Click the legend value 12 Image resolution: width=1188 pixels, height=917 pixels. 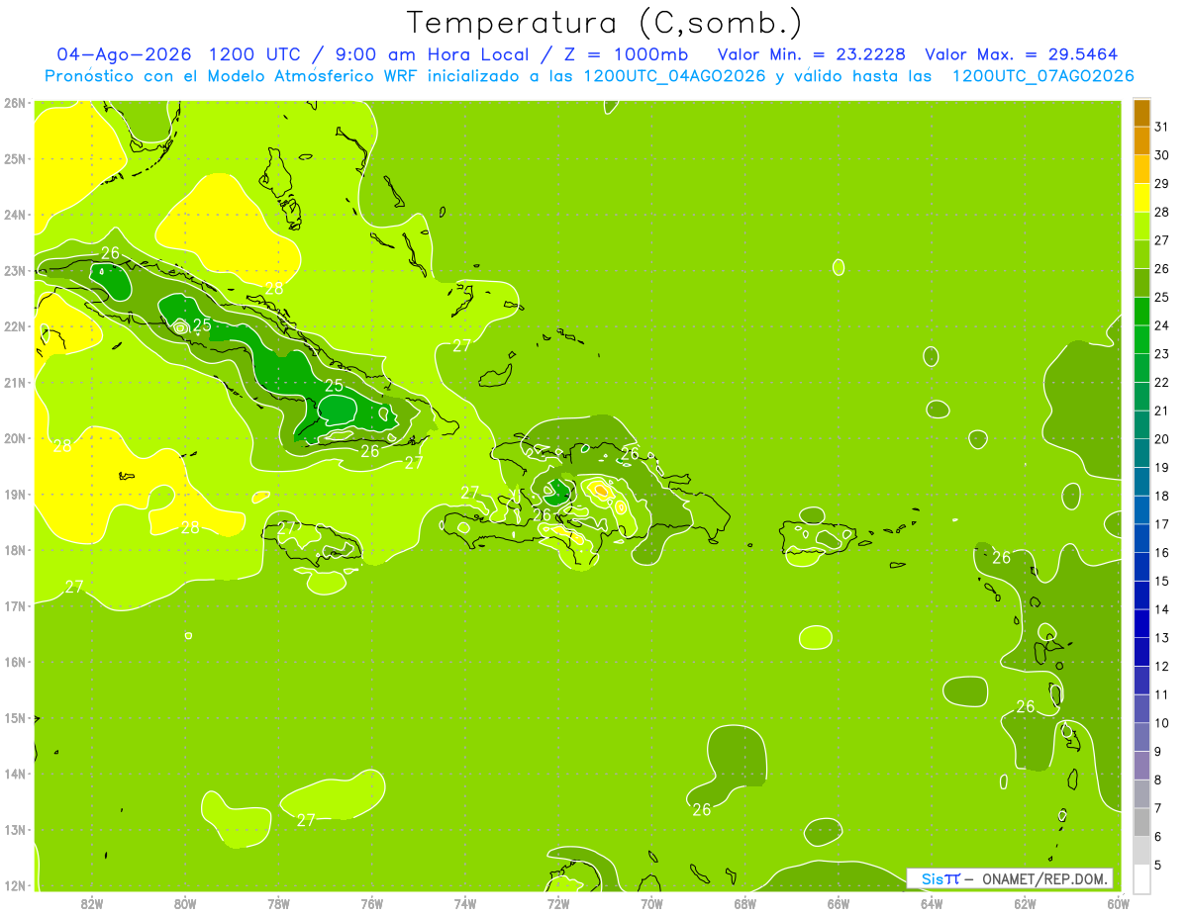(1161, 666)
